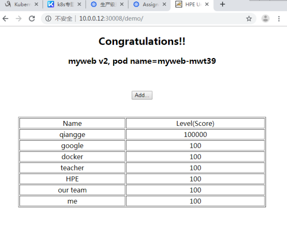Bookmark this page with the star icon
The image size is (287, 237).
click(x=249, y=19)
